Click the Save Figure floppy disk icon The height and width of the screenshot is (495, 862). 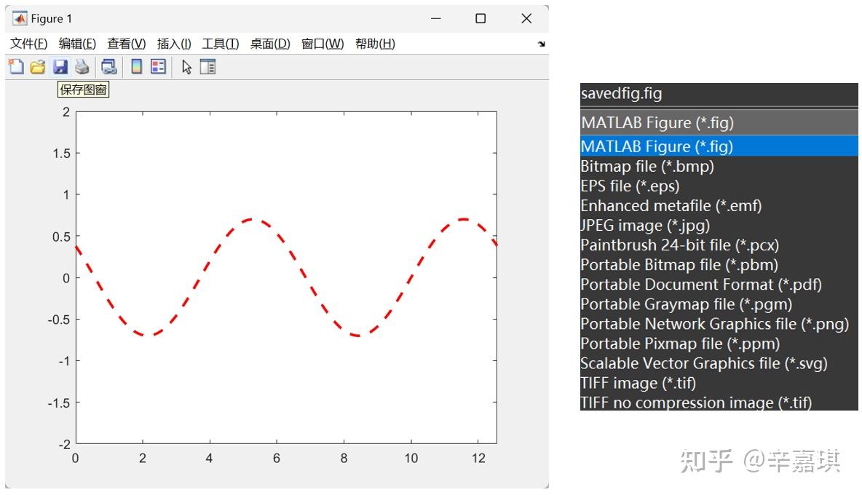click(x=61, y=66)
